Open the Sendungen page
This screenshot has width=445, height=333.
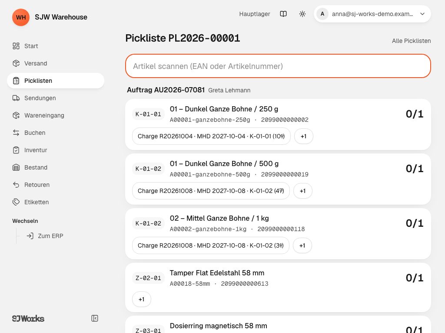coord(56,98)
